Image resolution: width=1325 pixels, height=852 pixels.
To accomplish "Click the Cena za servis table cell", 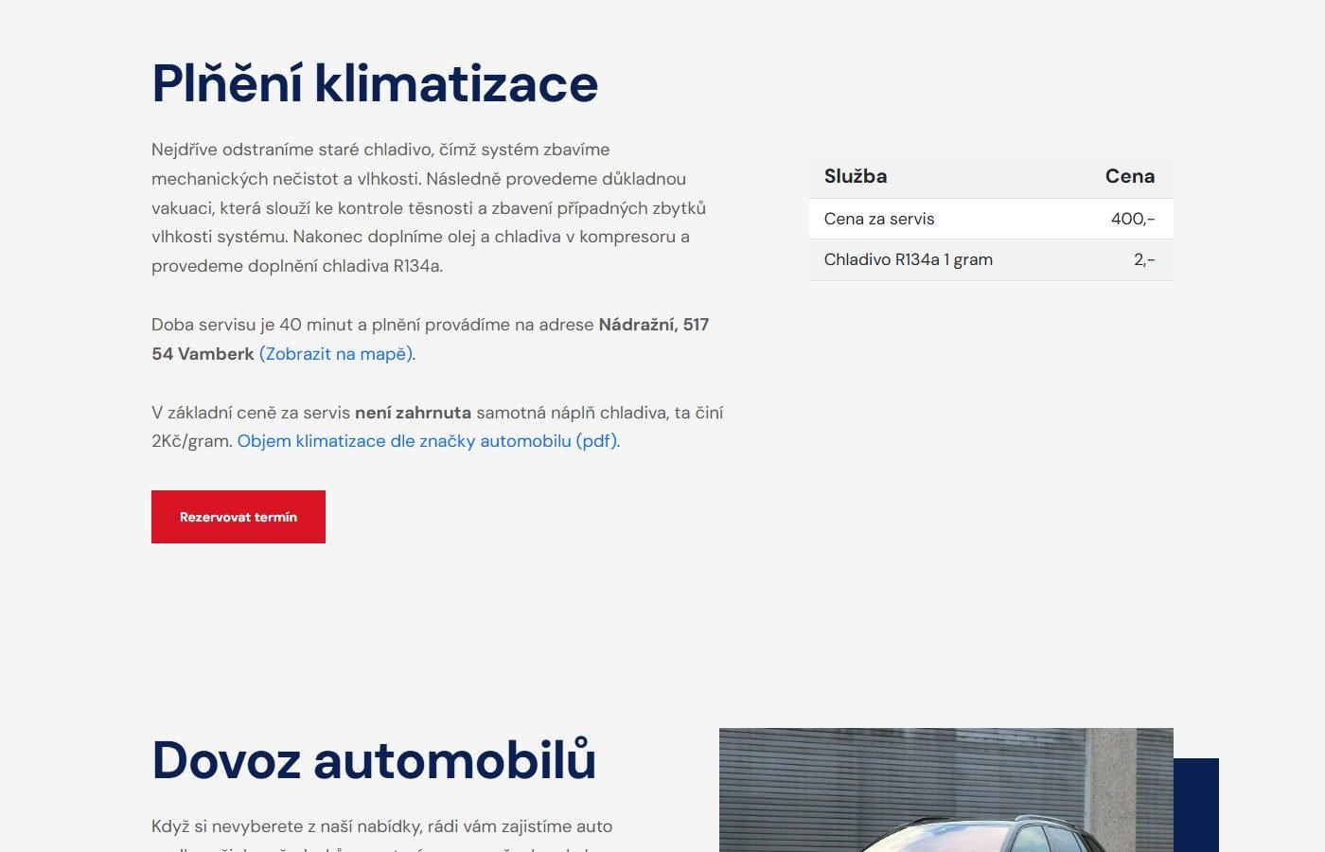I will pos(879,219).
